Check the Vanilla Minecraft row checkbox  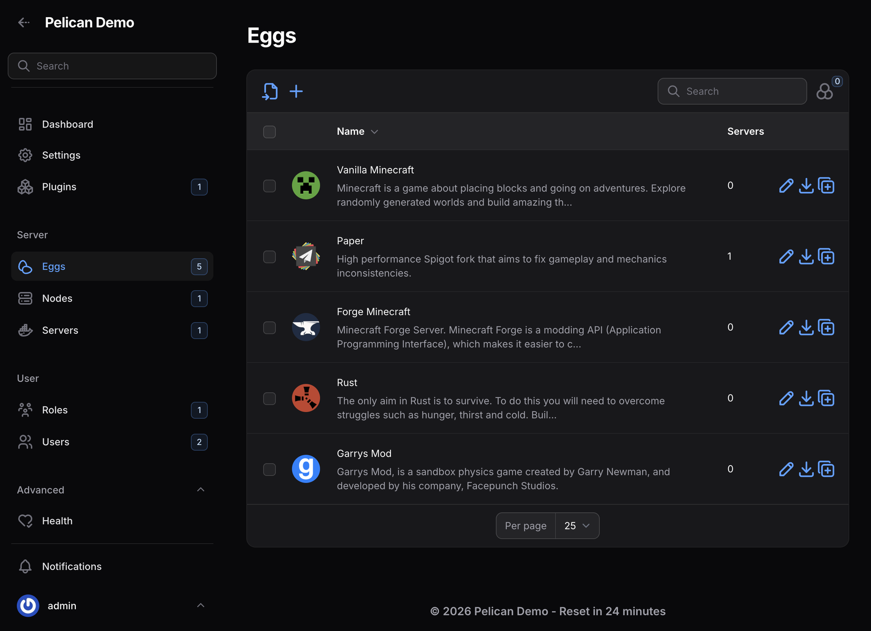tap(269, 186)
